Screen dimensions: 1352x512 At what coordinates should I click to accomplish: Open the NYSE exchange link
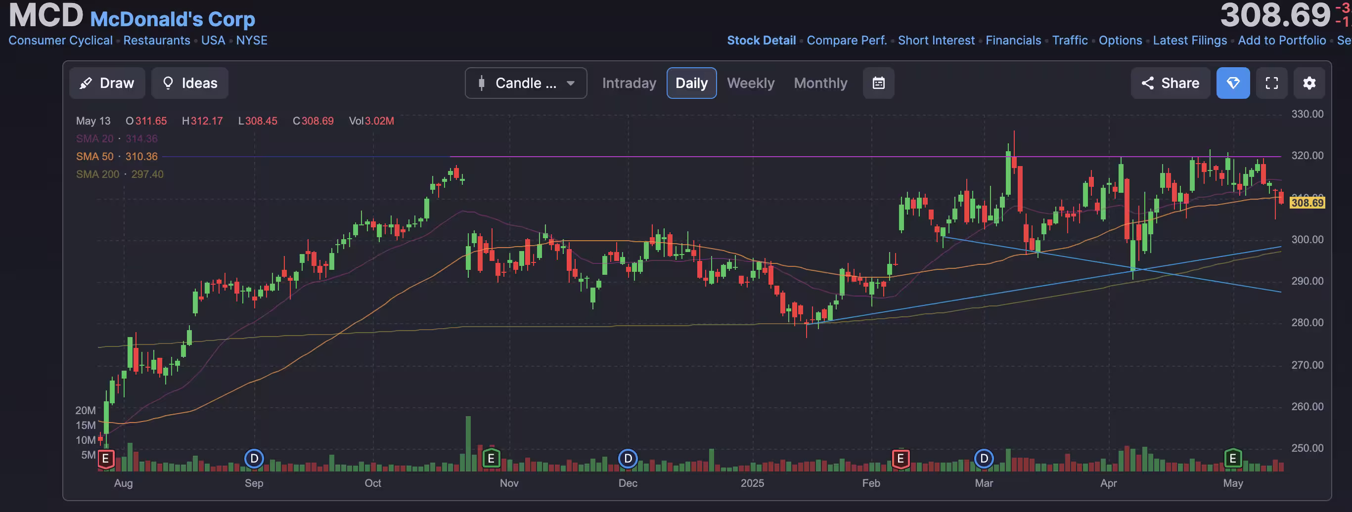(251, 41)
